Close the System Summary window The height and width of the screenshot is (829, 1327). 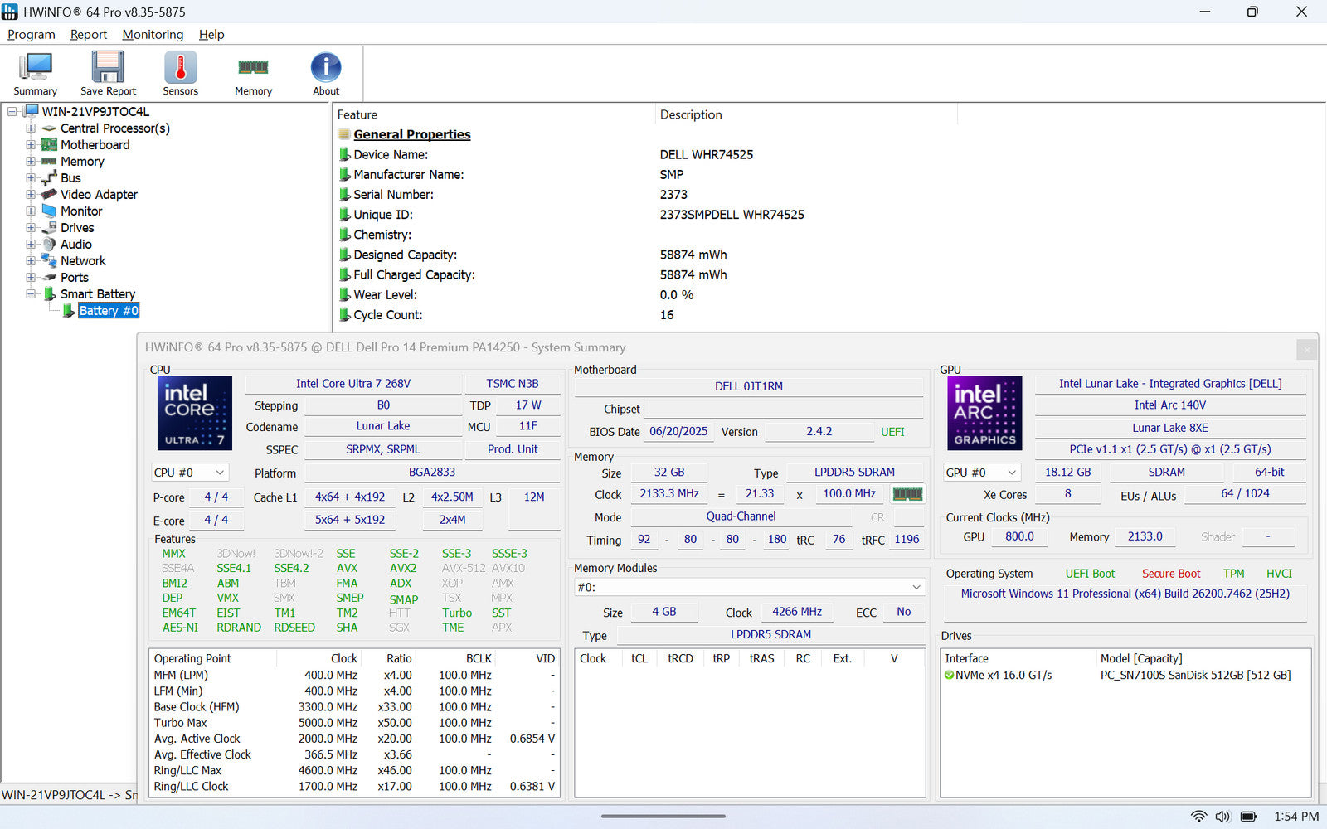pos(1306,349)
